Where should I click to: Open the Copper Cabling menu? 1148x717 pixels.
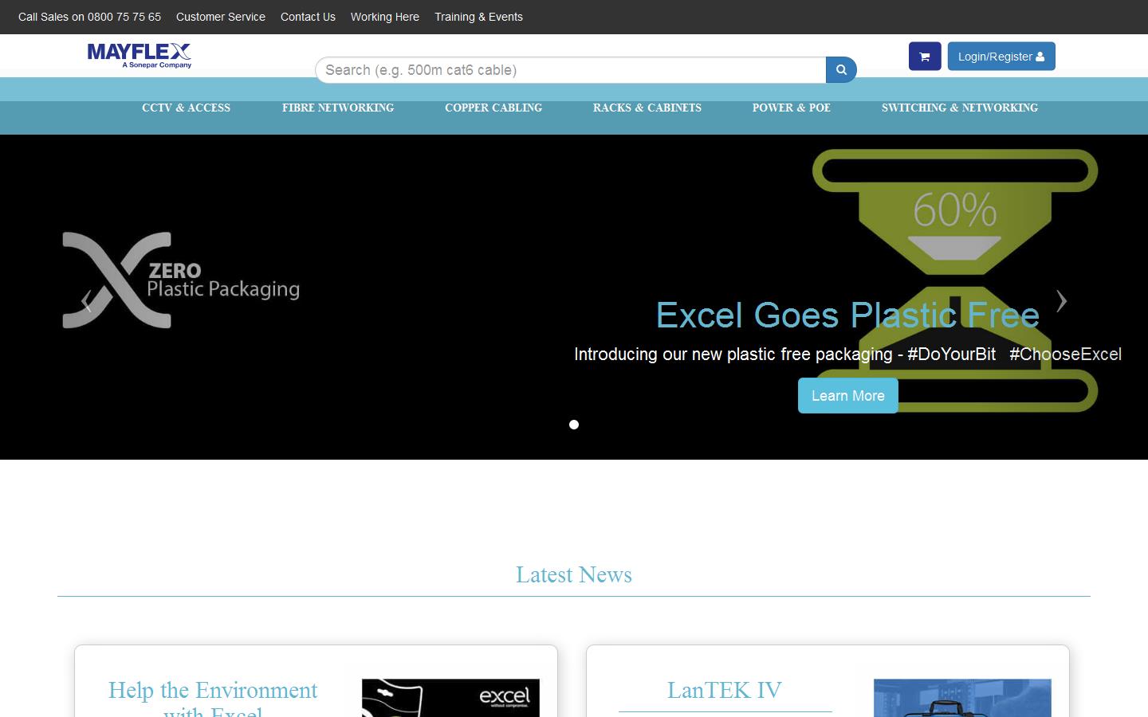coord(493,108)
